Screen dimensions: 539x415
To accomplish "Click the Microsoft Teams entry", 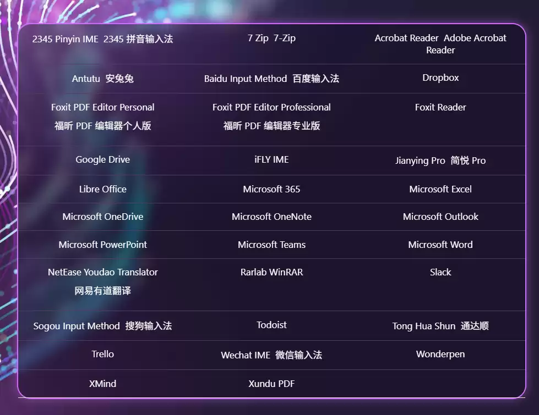I will pos(271,245).
